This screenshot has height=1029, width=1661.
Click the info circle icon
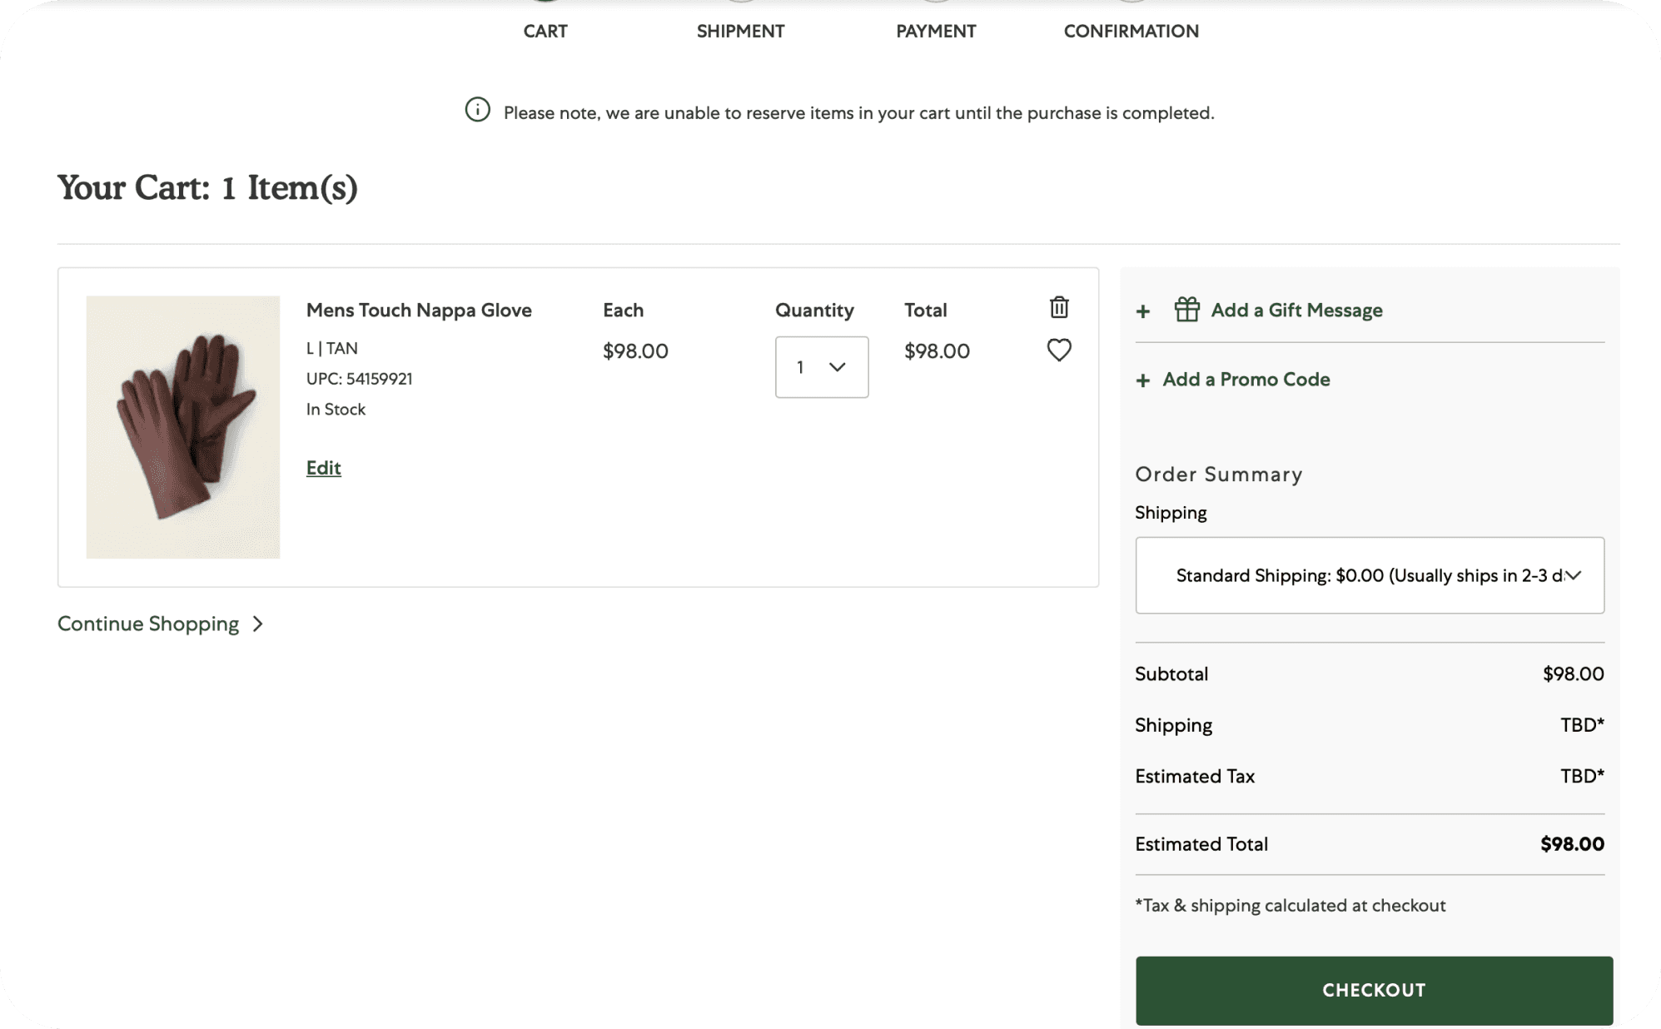[477, 111]
